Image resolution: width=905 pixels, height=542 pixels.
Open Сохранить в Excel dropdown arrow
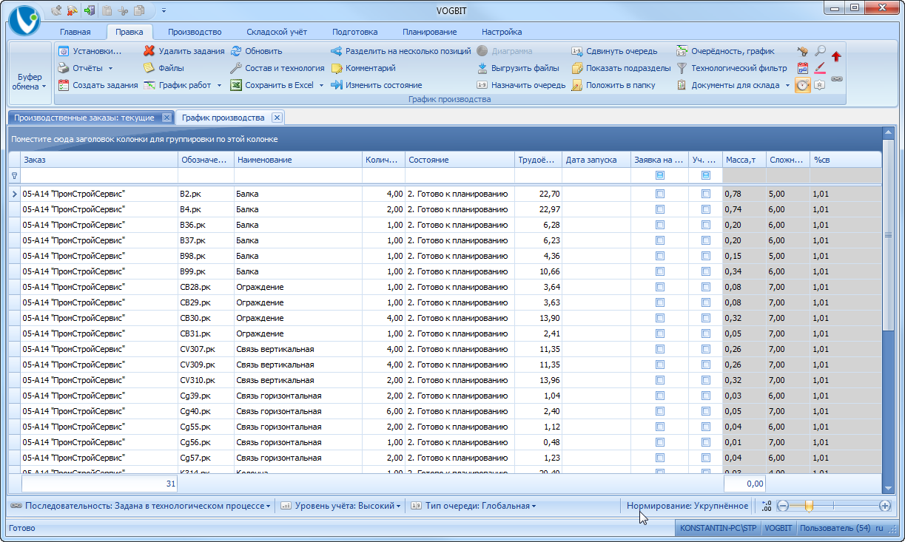point(321,85)
